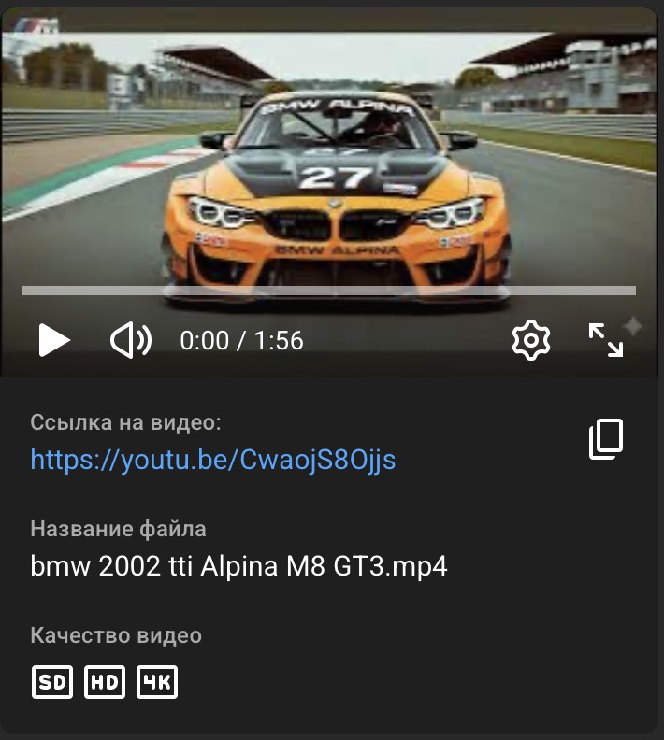The width and height of the screenshot is (664, 740).
Task: Enter fullscreen mode
Action: point(605,340)
